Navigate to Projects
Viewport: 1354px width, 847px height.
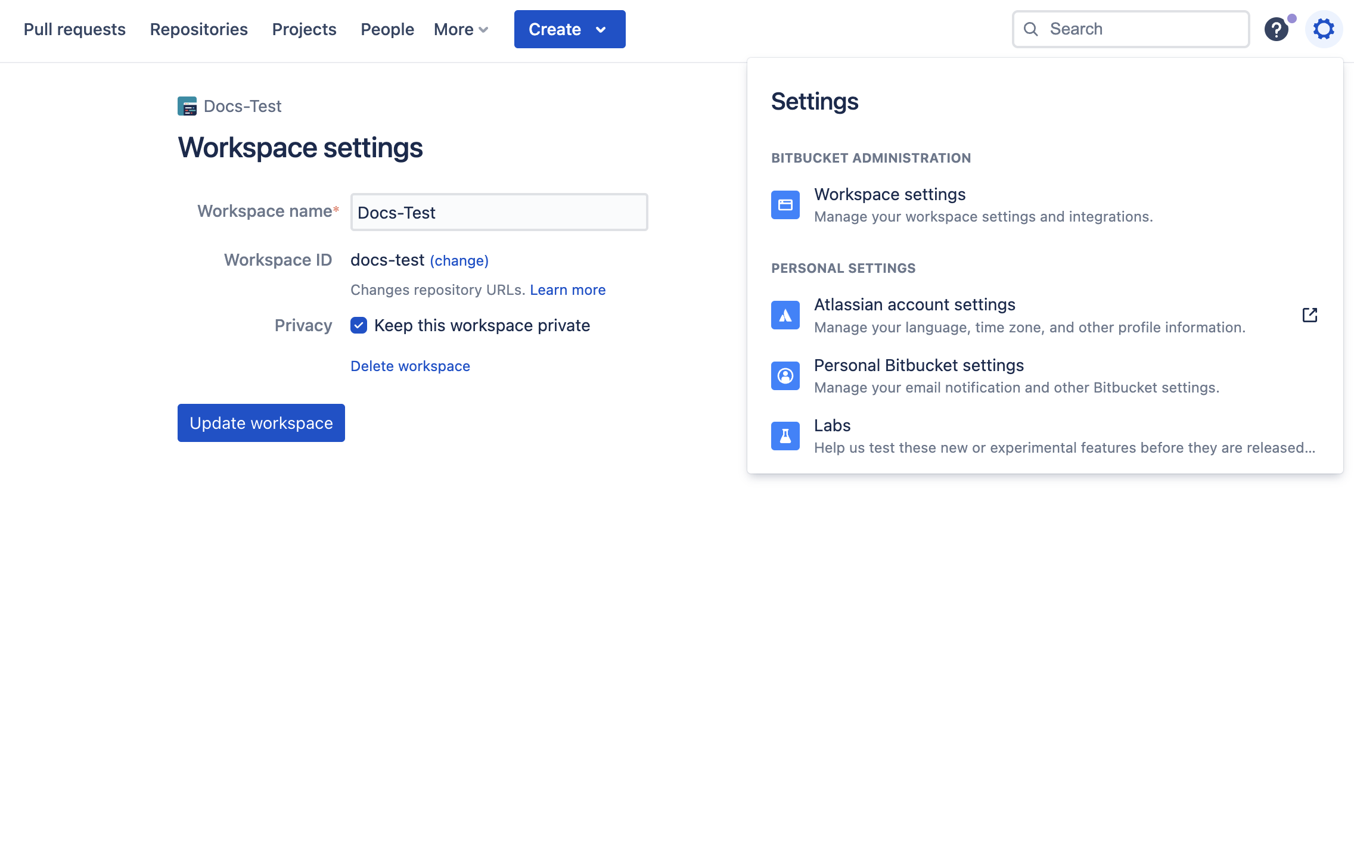304,29
